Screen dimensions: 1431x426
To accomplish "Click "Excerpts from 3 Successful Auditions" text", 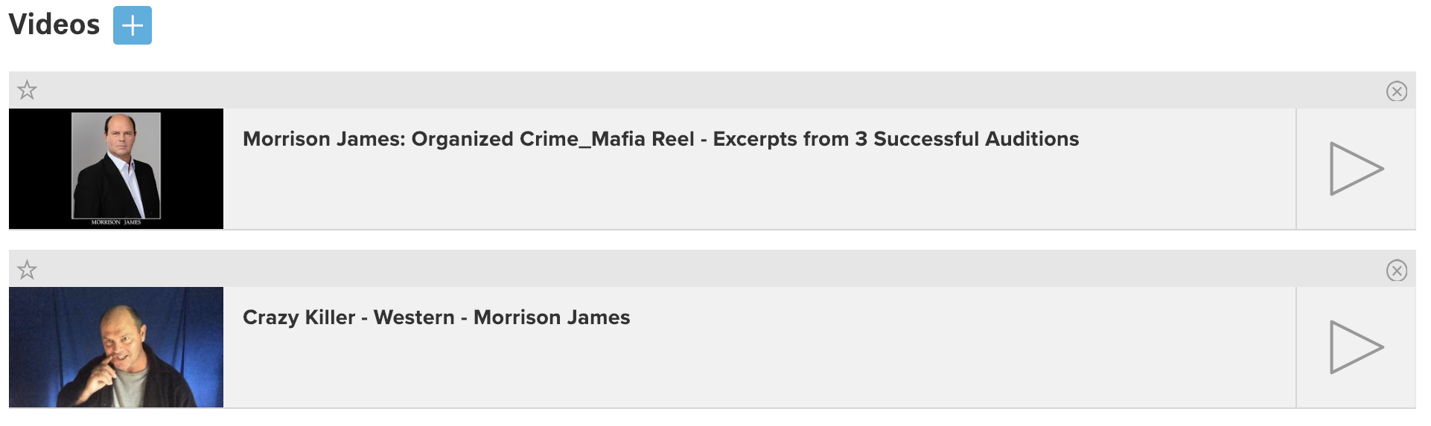I will point(896,139).
